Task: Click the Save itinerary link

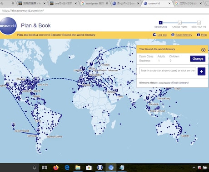Action: click(x=184, y=35)
